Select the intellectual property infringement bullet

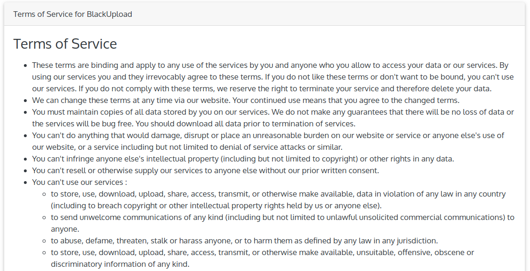click(242, 159)
